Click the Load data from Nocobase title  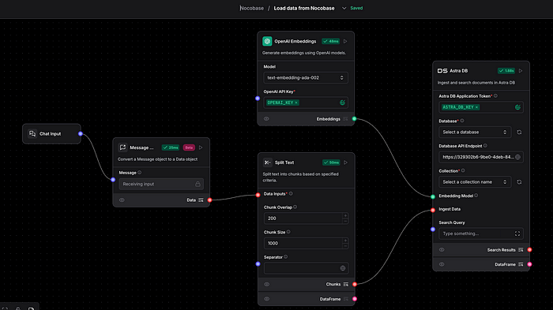(x=304, y=8)
